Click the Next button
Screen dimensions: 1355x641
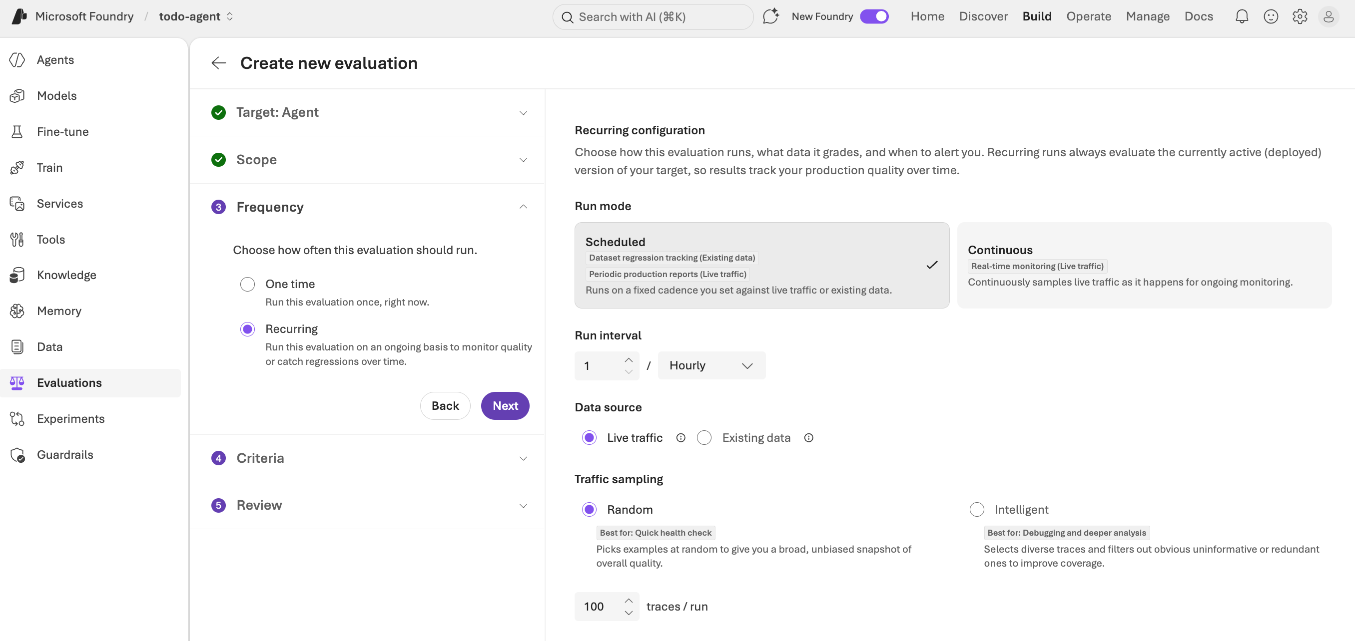pyautogui.click(x=505, y=405)
